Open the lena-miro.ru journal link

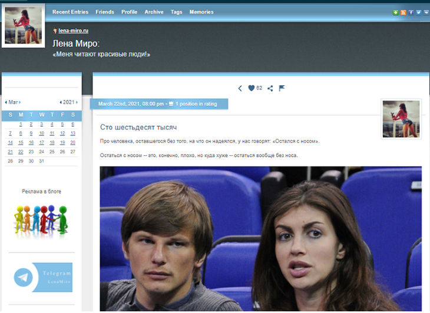coord(73,31)
